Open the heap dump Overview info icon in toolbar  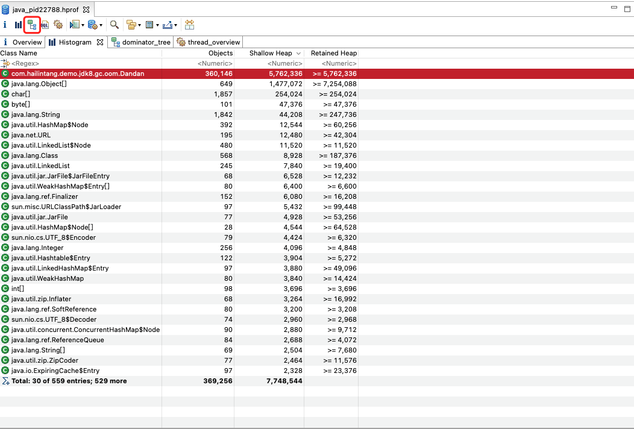5,25
